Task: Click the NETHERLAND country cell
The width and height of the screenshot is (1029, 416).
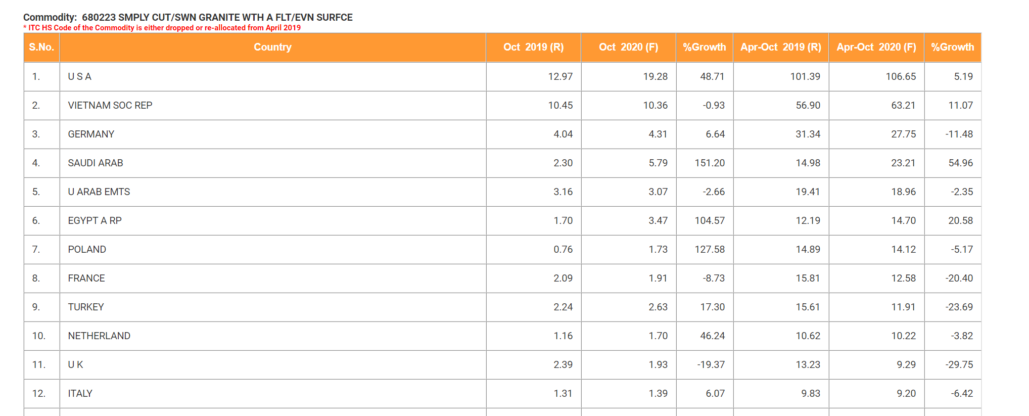Action: 99,336
